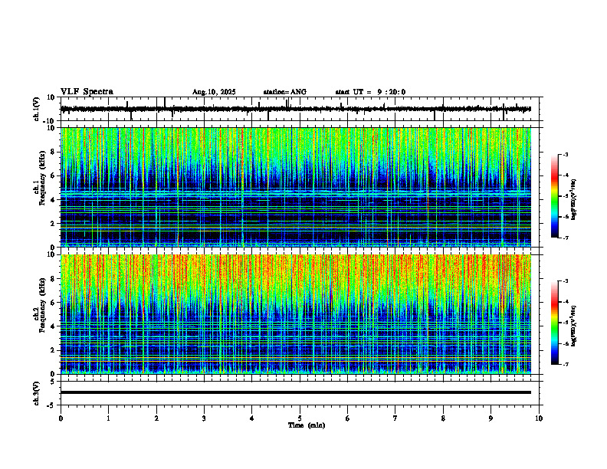
Task: Click the time axis tick label "8"
Action: click(x=443, y=418)
